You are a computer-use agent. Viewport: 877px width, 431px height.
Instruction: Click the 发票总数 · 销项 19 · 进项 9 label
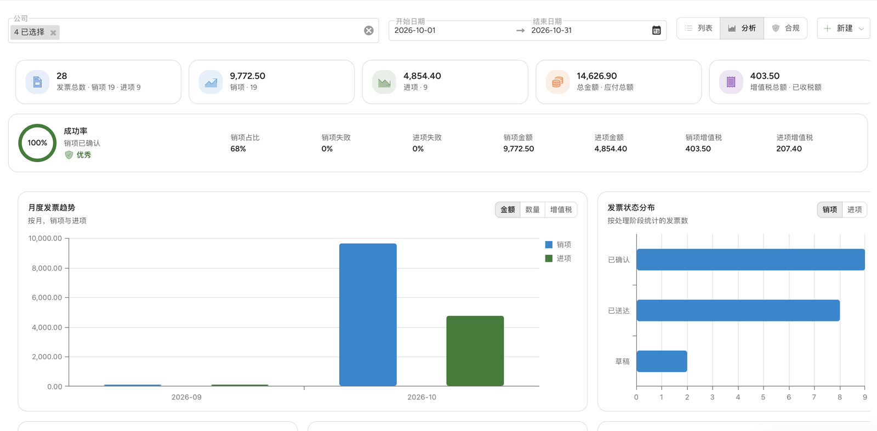[99, 88]
